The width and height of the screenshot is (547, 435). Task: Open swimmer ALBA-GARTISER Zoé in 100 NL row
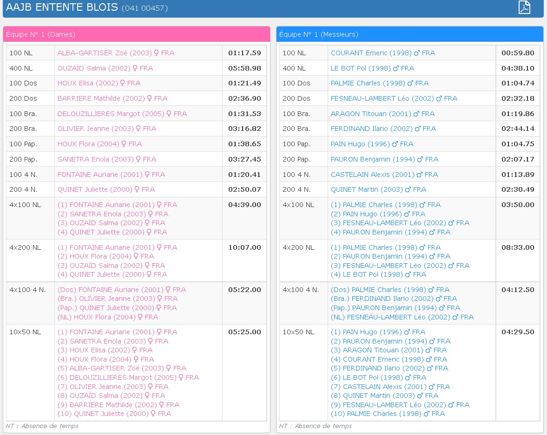pyautogui.click(x=116, y=53)
